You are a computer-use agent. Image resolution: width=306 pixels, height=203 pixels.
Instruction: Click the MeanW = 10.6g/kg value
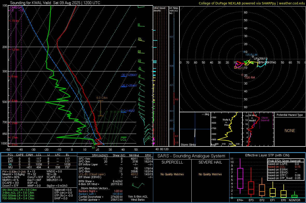click(14, 174)
